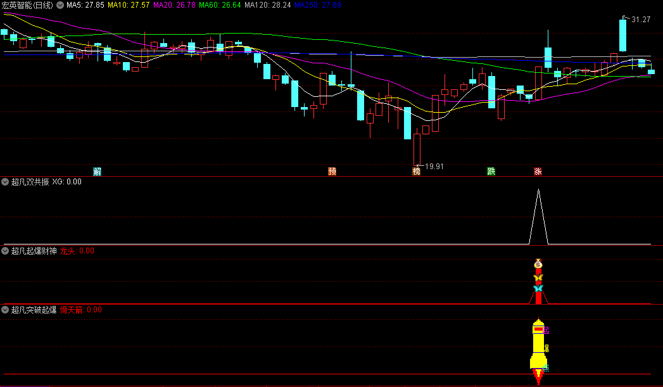The image size is (663, 387).
Task: Click the cyan butterfly signal icon
Action: pos(538,288)
